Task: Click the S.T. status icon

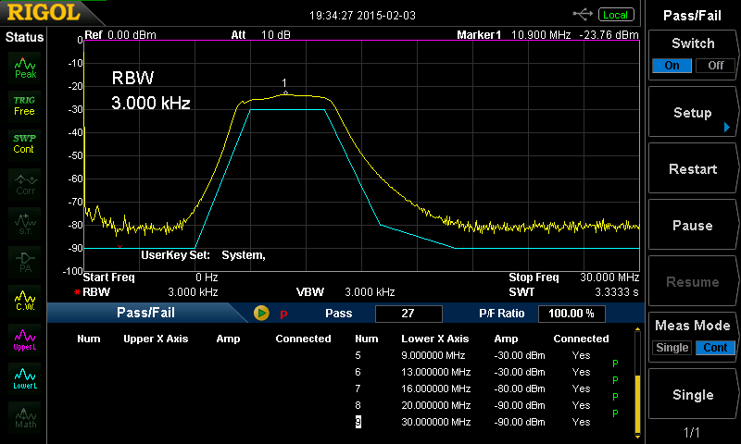Action: 25,224
